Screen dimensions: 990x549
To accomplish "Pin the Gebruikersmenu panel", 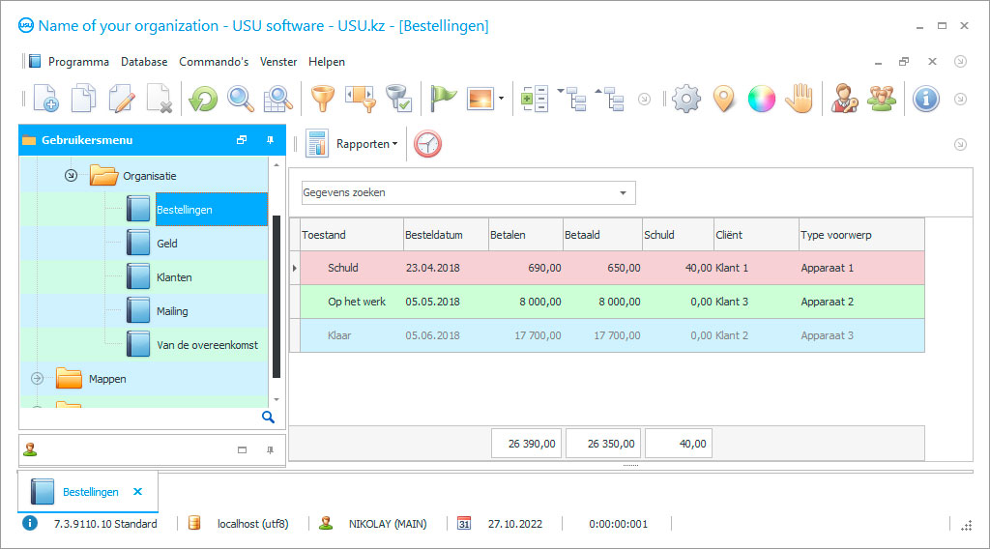I will coord(271,140).
